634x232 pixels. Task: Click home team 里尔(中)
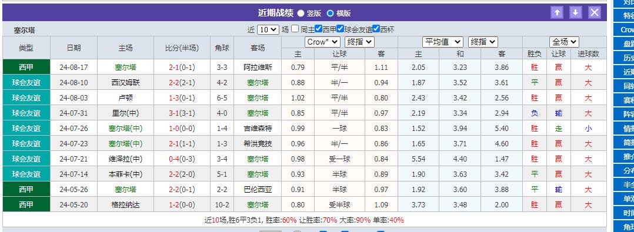click(x=125, y=113)
